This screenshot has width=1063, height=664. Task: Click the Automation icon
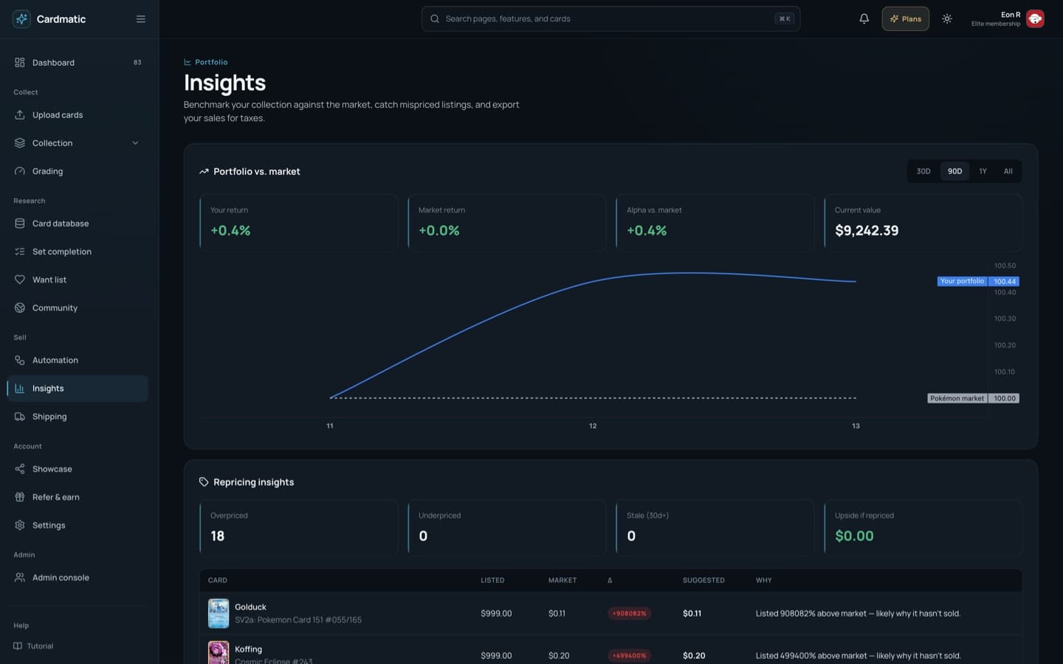[20, 360]
